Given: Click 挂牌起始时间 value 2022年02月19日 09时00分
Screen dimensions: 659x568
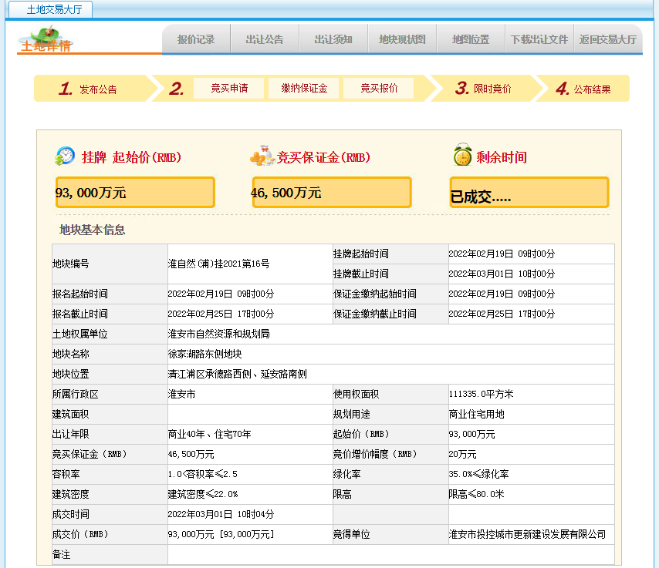Looking at the screenshot, I should 502,254.
